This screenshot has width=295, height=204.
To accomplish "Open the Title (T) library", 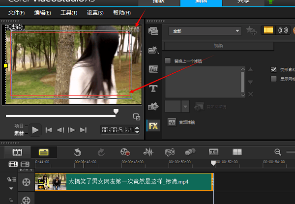I will [153, 88].
